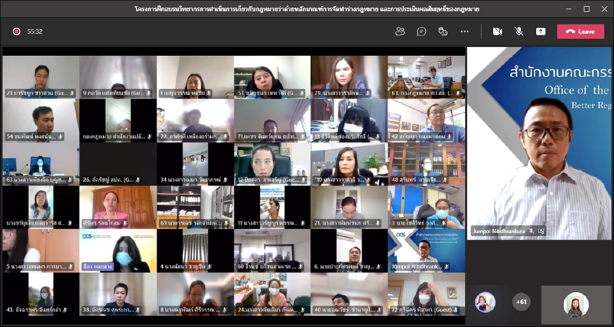Click the muted mic icon on Jumpol Nitidhrankura's large video

532,231
